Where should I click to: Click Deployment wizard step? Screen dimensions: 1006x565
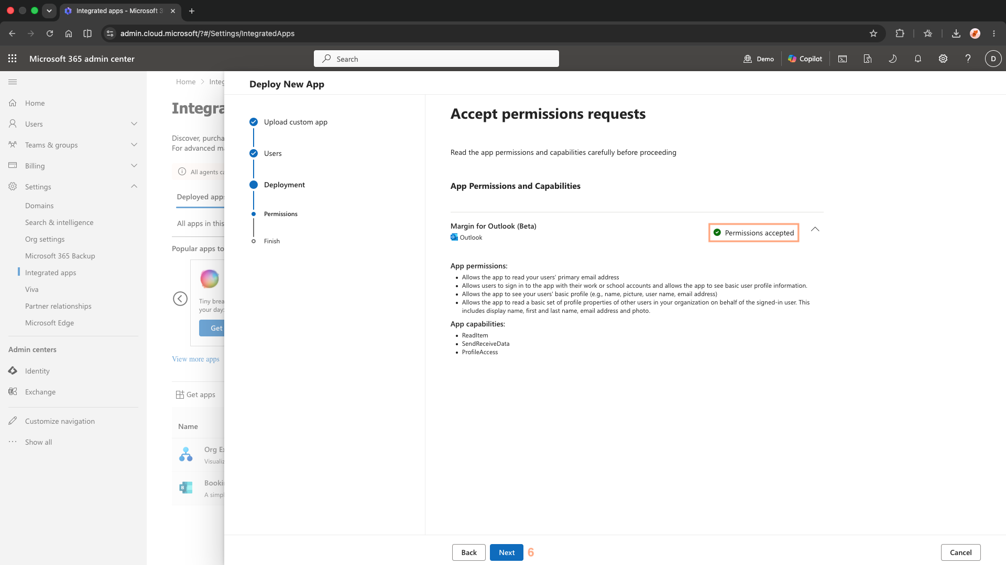(285, 185)
